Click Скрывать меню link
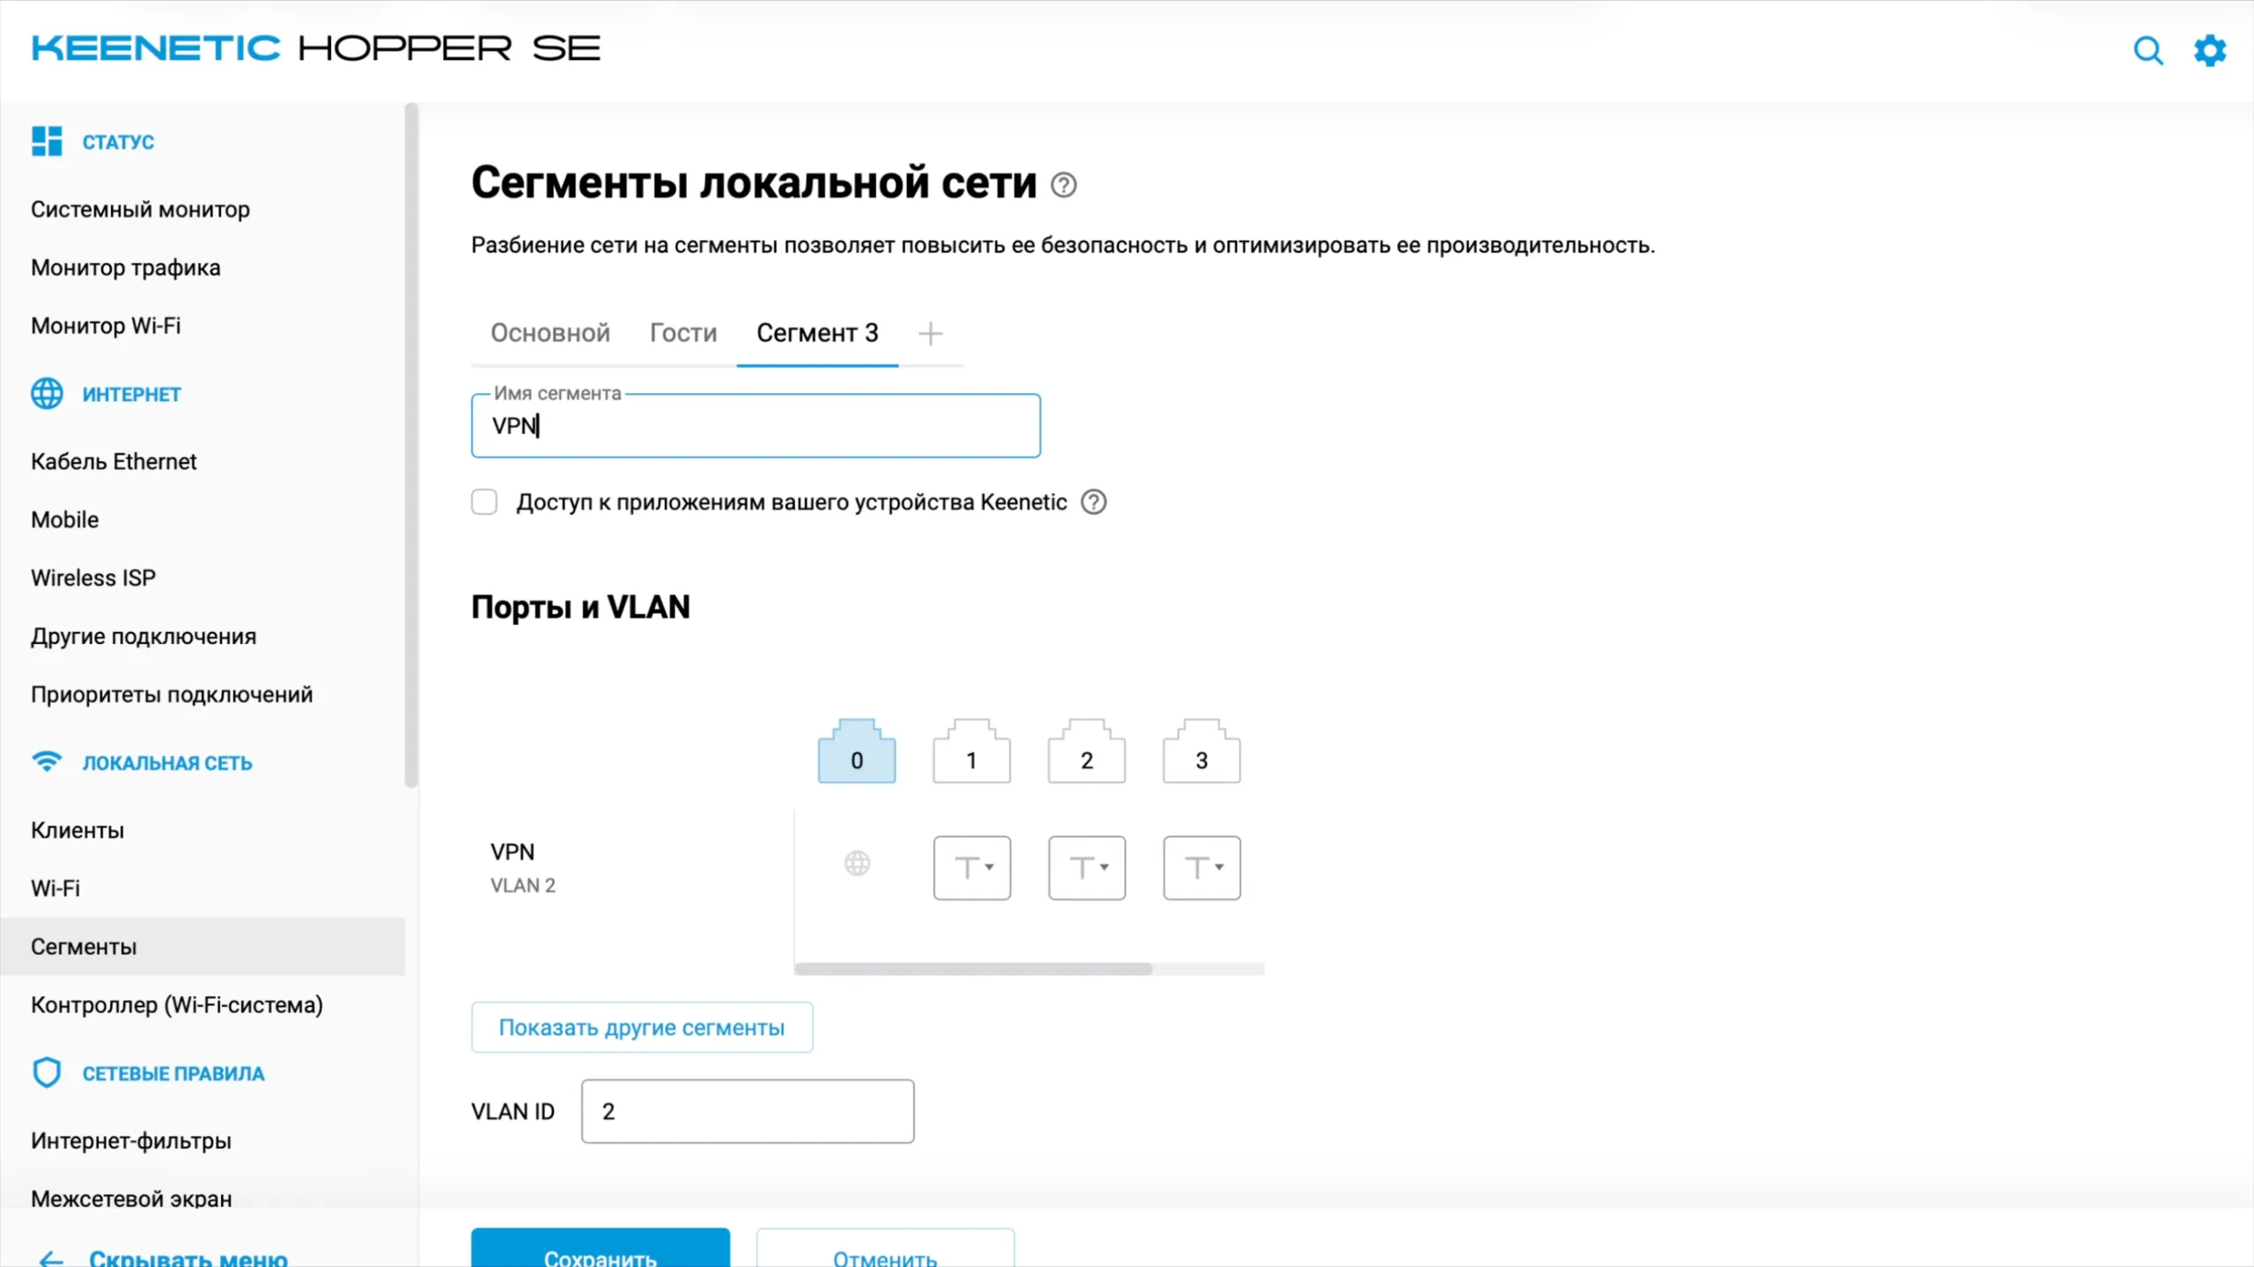Screen dimensions: 2254x1267 pos(188,1258)
